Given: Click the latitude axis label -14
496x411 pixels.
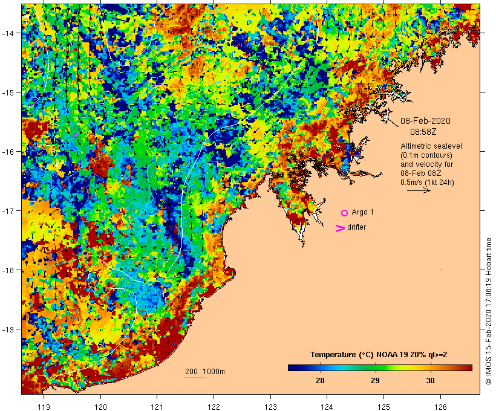Looking at the screenshot, I should [7, 33].
